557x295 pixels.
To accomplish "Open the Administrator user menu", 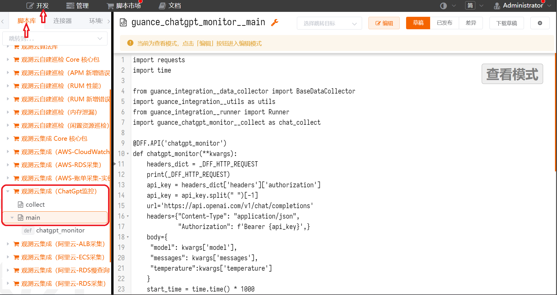I will (523, 6).
